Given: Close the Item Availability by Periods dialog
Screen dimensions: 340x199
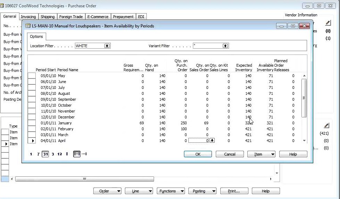Looking at the screenshot, I should pos(304,26).
